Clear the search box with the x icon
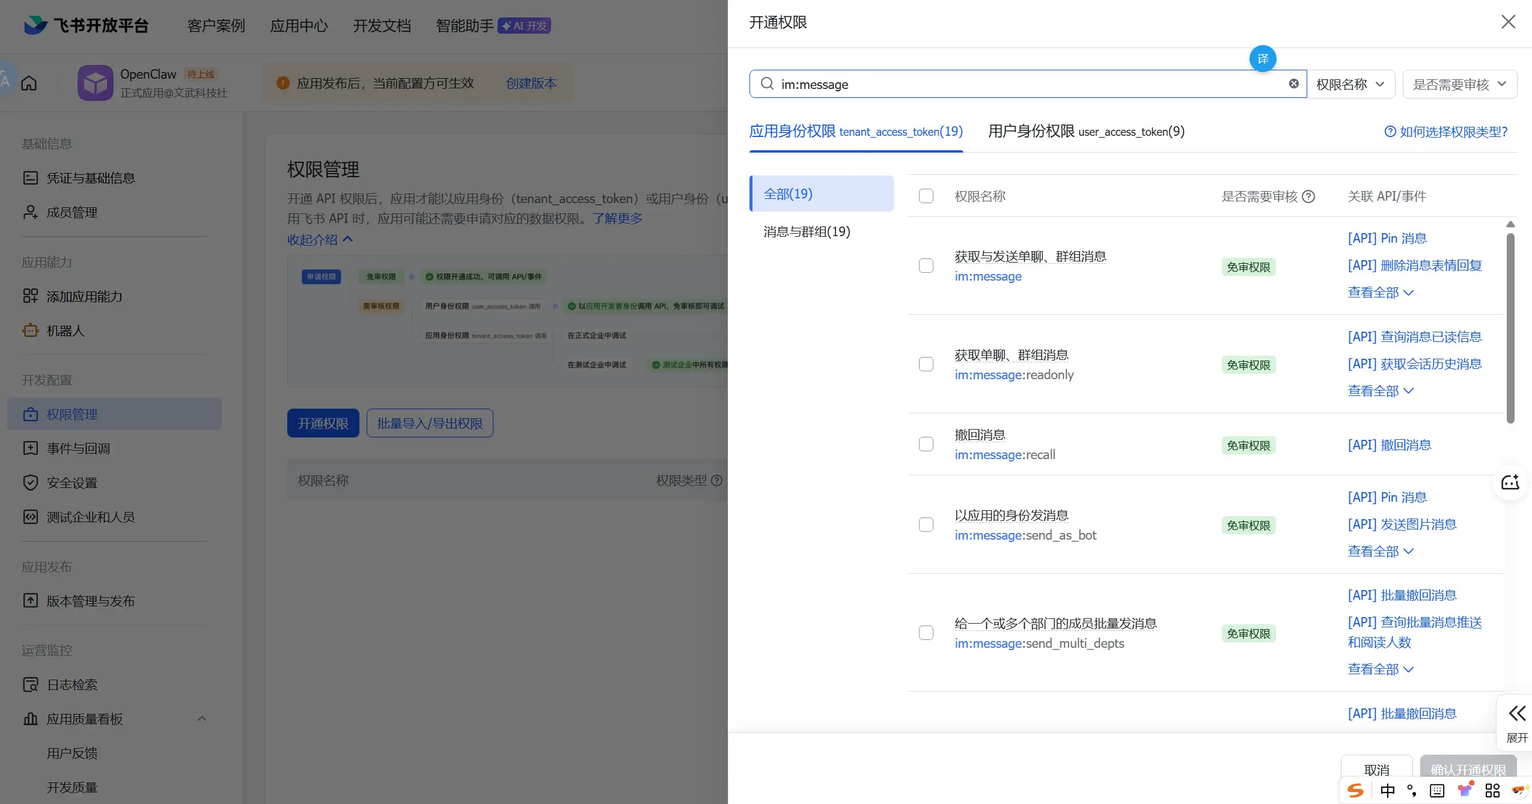 1295,84
